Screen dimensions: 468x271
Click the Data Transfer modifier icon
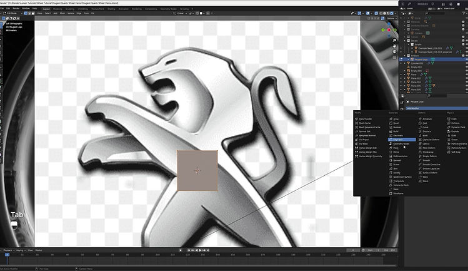[356, 119]
